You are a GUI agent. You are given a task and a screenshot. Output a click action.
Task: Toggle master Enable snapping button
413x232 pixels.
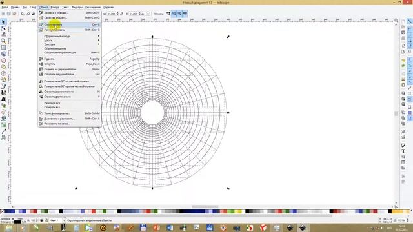point(410,21)
